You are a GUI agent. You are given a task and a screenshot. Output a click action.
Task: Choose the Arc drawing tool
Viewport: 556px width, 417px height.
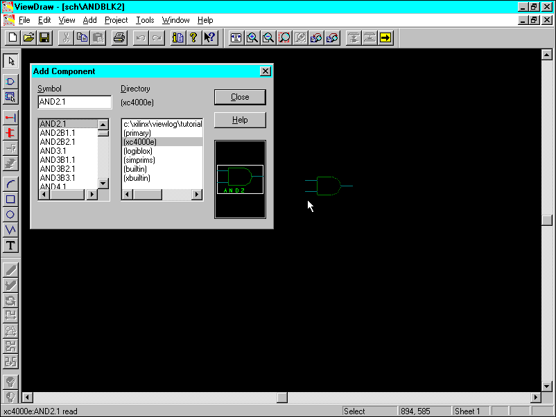[x=10, y=184]
